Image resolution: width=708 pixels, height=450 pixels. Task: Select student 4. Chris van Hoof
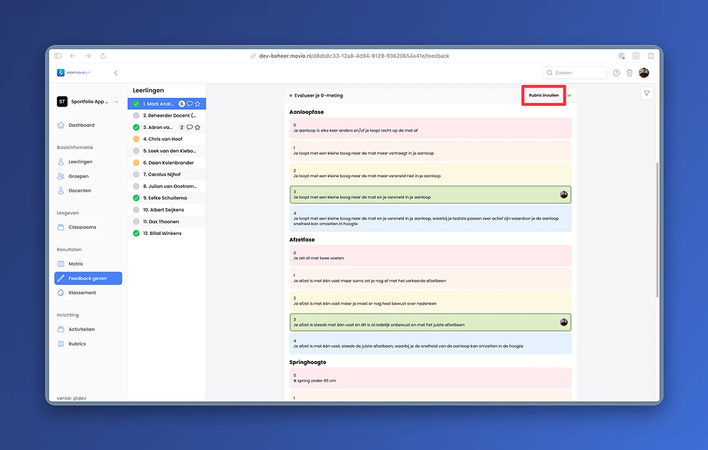coord(167,139)
